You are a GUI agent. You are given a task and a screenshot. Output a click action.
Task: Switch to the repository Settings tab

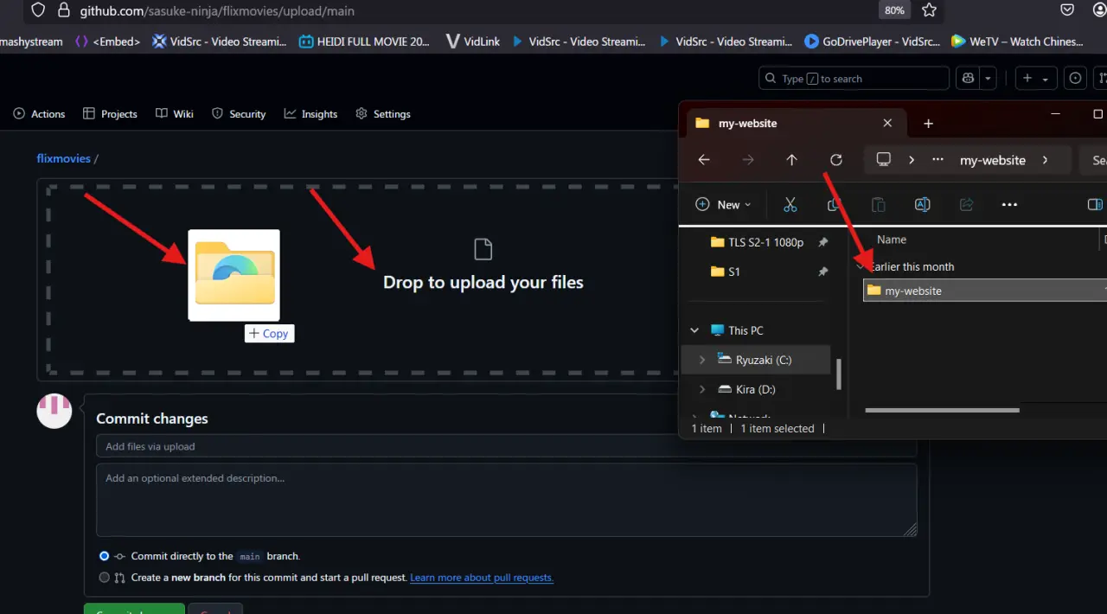pyautogui.click(x=383, y=114)
